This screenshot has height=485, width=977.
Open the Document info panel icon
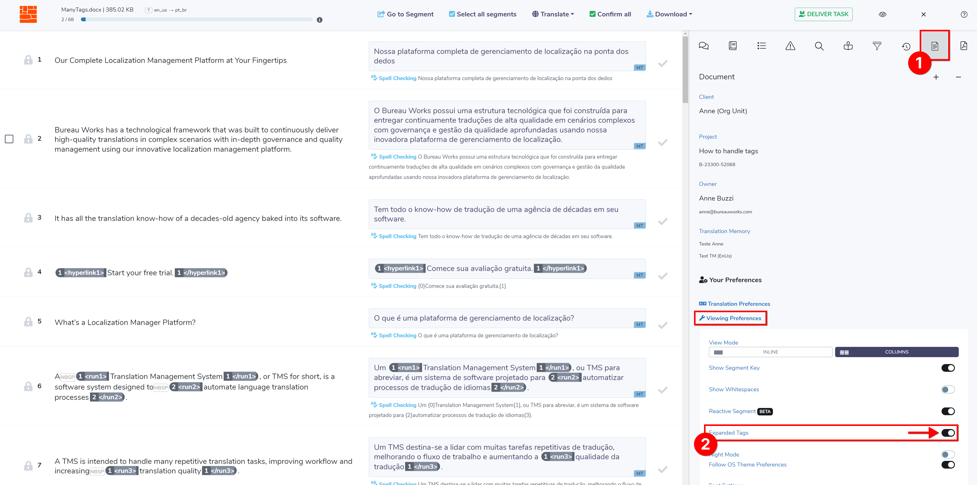[x=935, y=46]
